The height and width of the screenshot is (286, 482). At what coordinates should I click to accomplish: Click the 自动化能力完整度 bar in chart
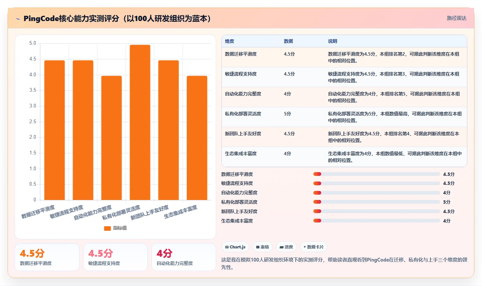coord(111,138)
